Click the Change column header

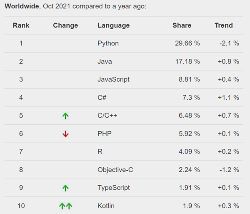(x=65, y=25)
